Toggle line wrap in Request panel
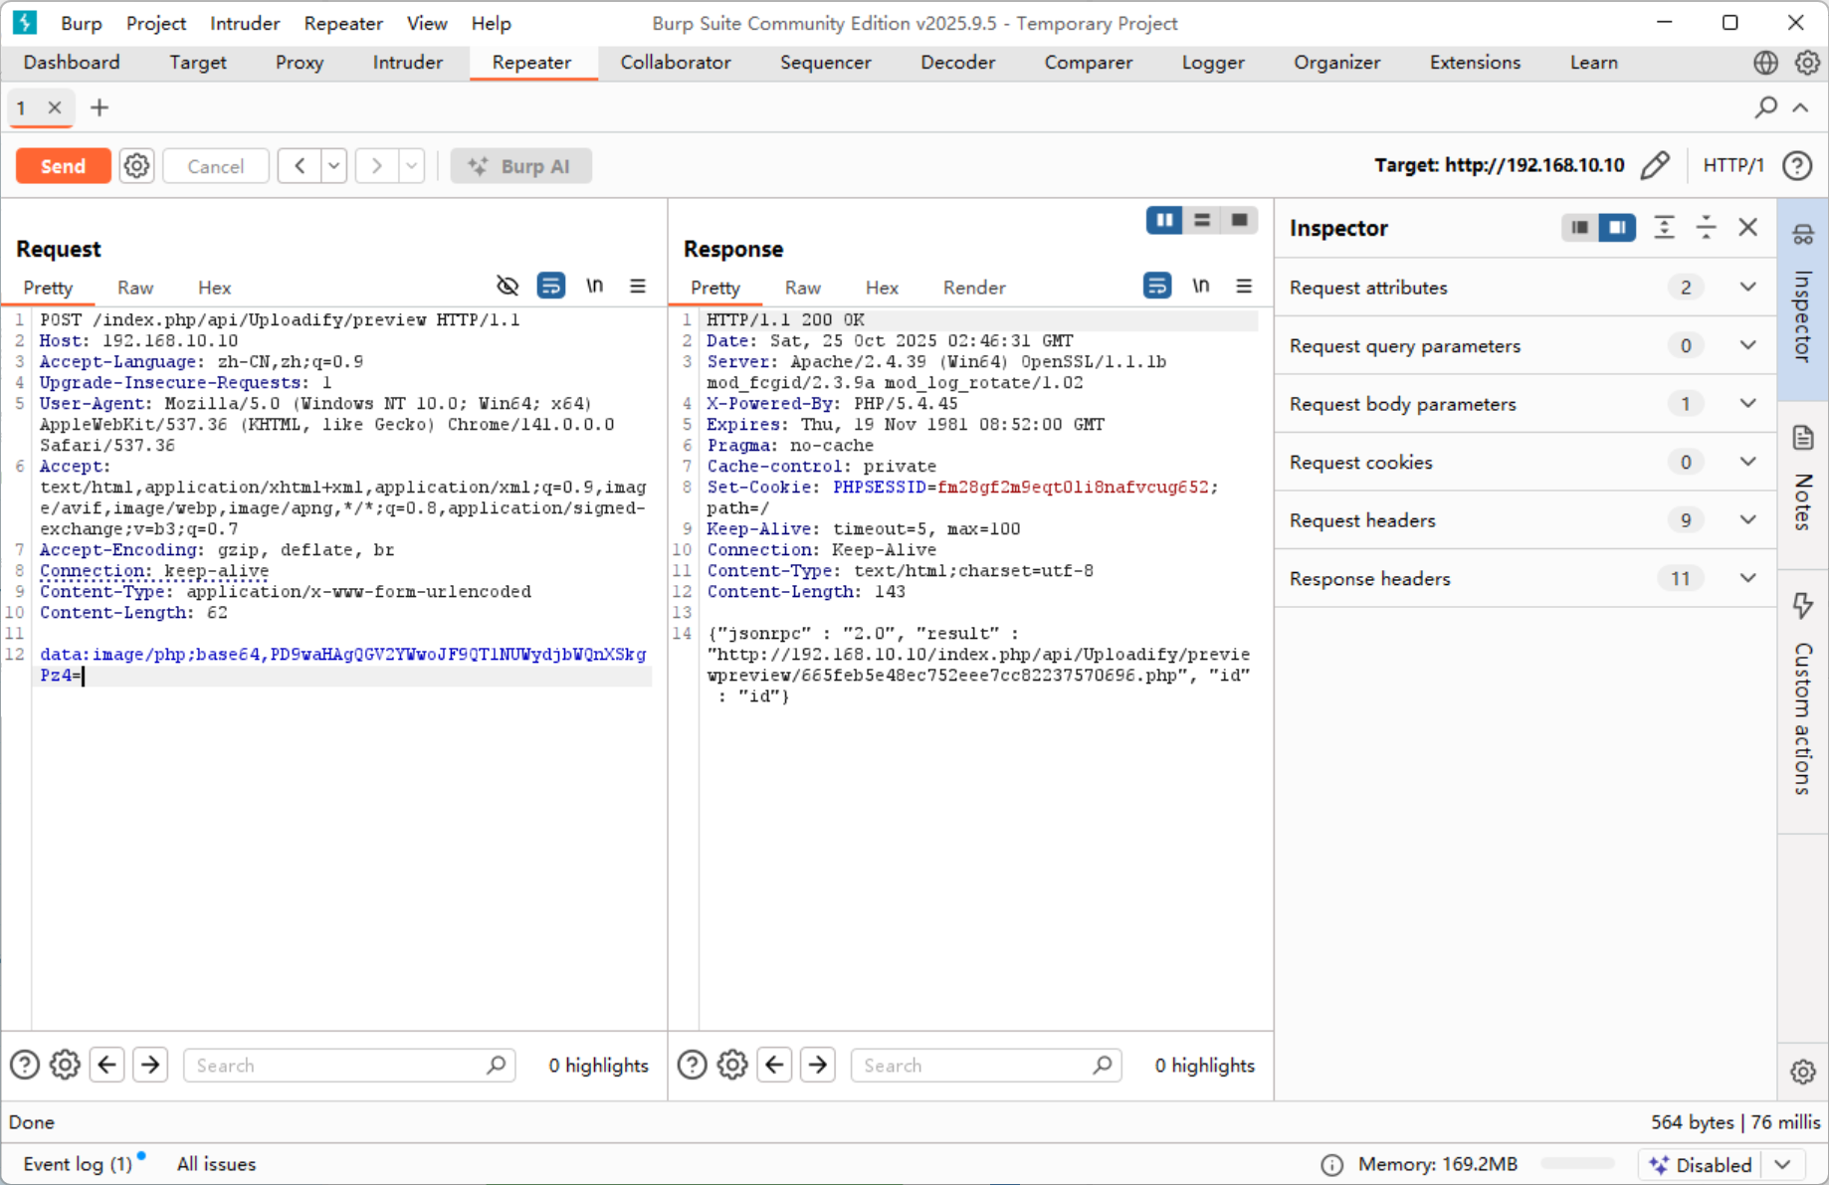 pyautogui.click(x=550, y=287)
